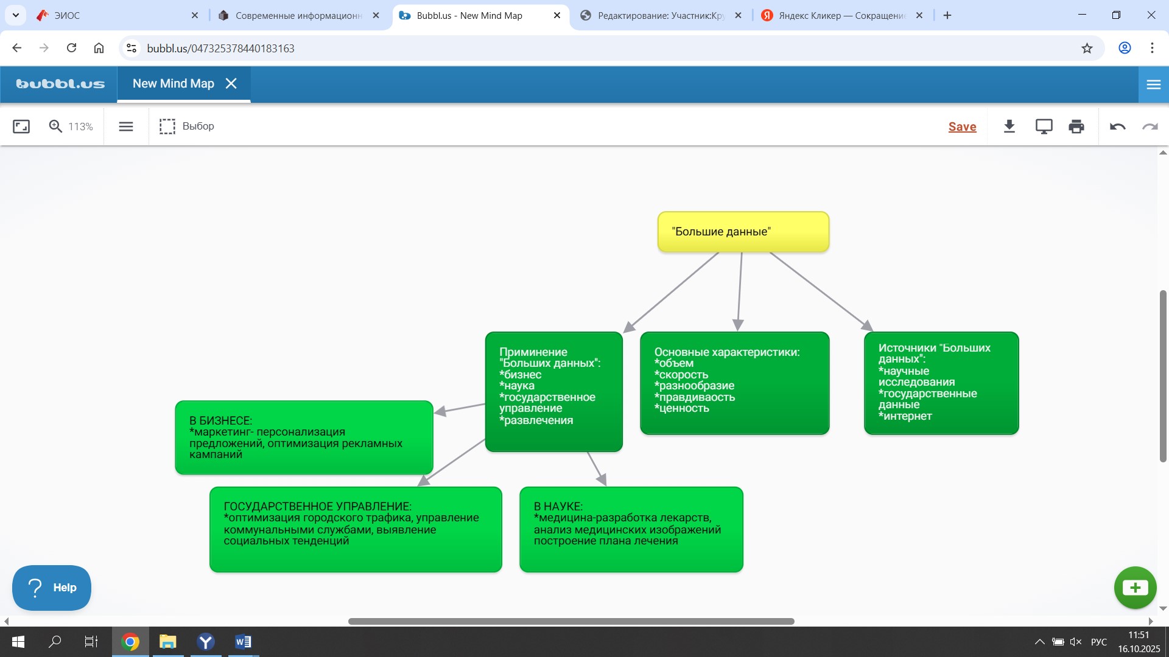The image size is (1169, 657).
Task: Click the download export icon
Action: point(1009,127)
